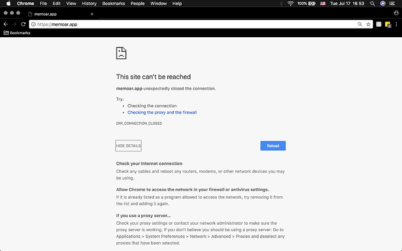
Task: Open Notification Center icon
Action: point(392,3)
